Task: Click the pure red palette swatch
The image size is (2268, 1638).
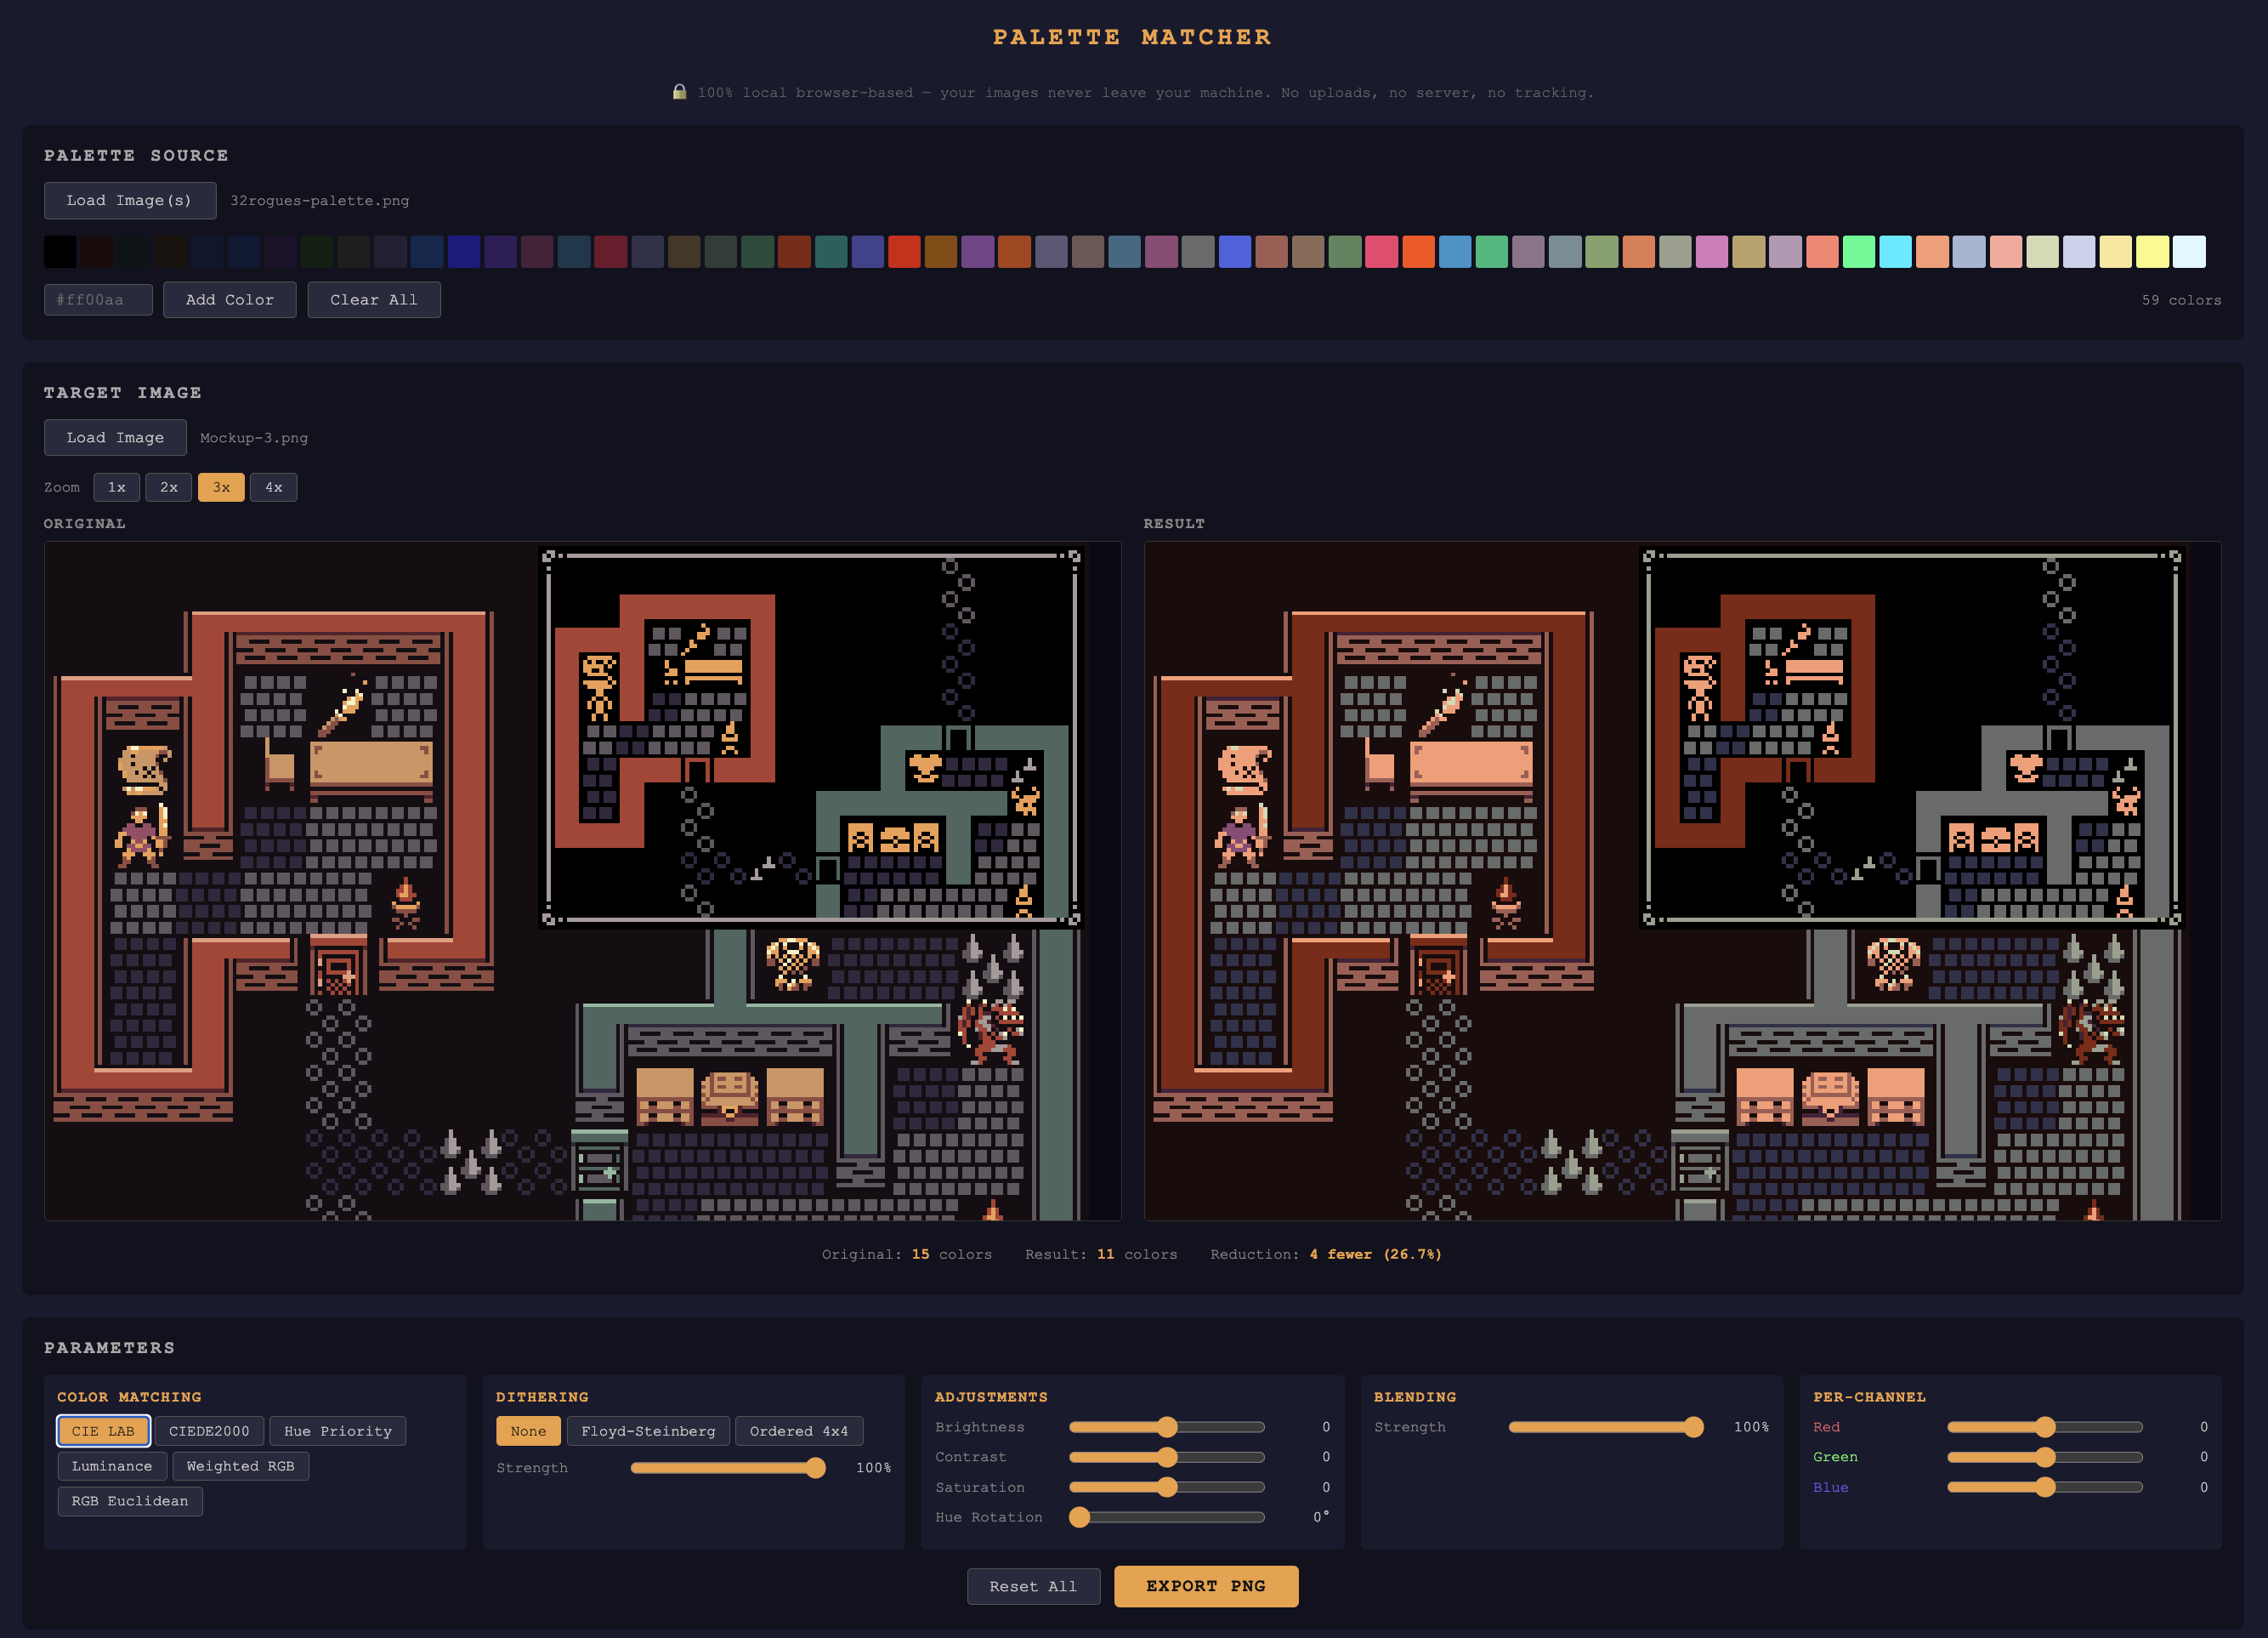Action: [x=904, y=251]
